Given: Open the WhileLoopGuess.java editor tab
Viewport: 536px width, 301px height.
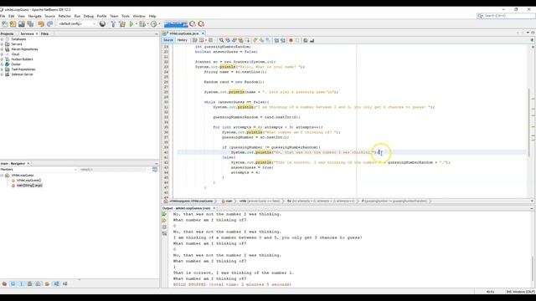Looking at the screenshot, I should pos(183,33).
